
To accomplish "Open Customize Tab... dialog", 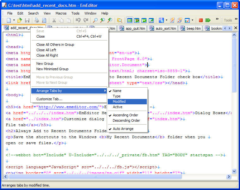I will click(69, 99).
